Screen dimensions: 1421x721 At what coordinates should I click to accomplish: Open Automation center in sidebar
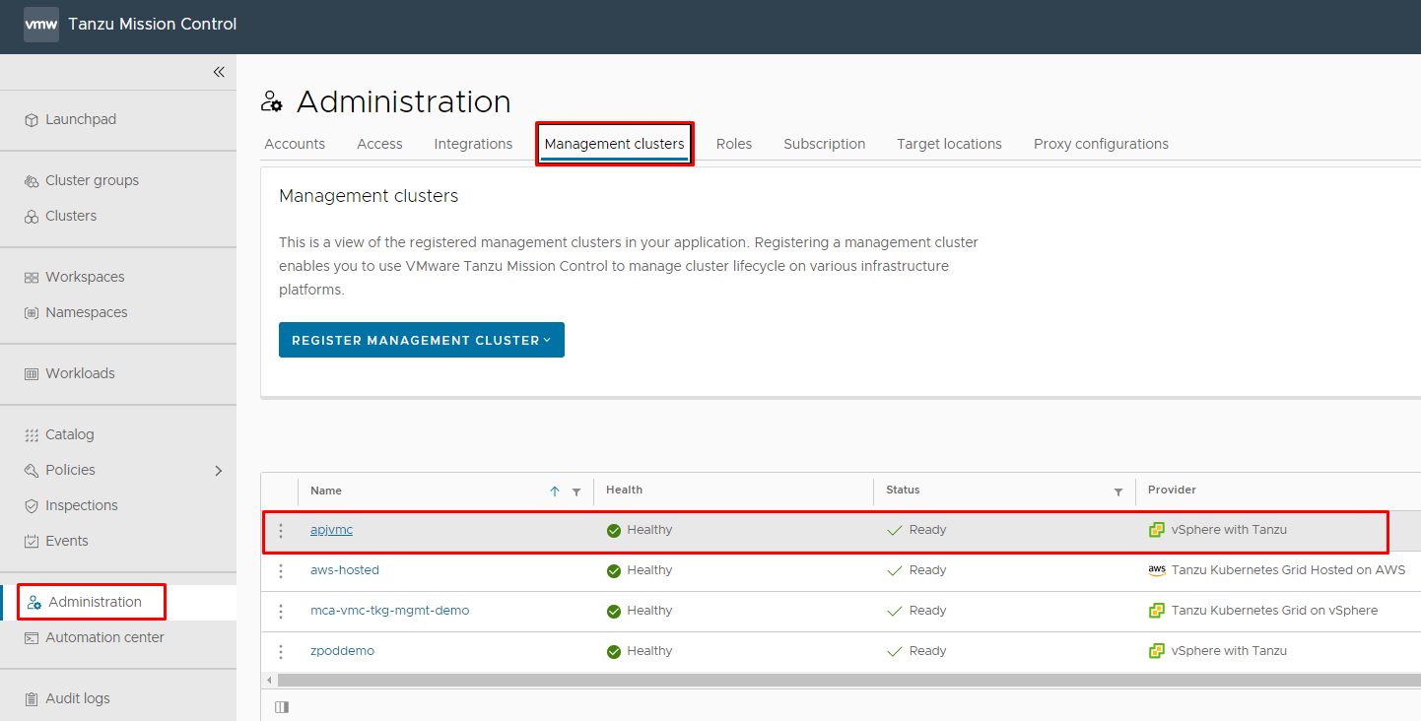tap(104, 638)
